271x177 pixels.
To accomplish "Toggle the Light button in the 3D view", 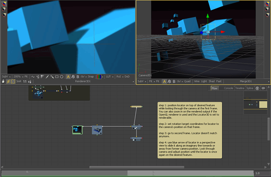I will pyautogui.click(x=204, y=81).
